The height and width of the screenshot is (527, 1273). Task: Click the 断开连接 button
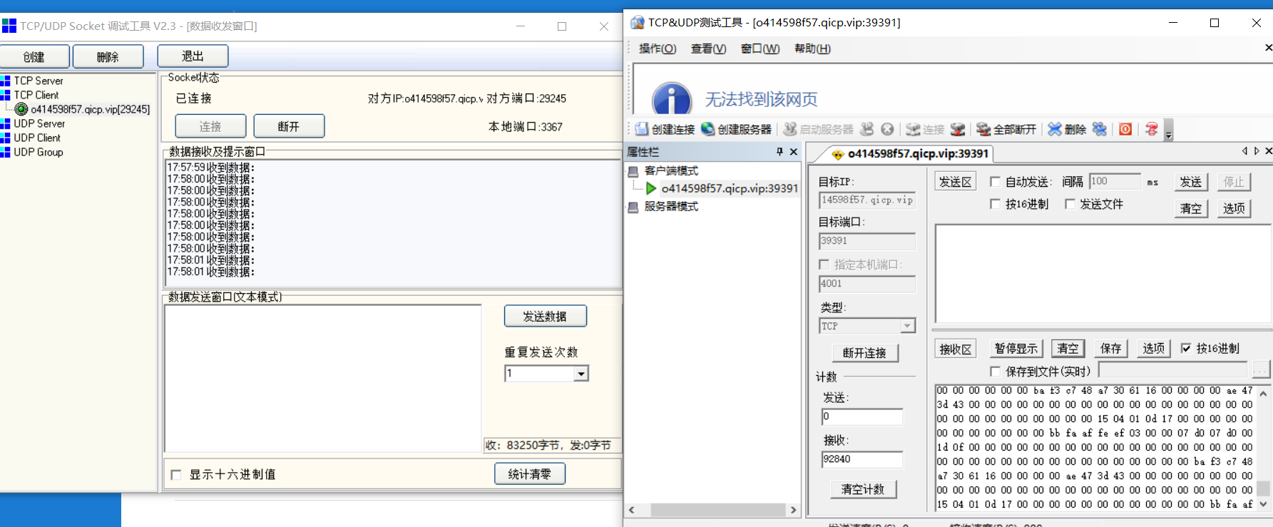(x=865, y=353)
